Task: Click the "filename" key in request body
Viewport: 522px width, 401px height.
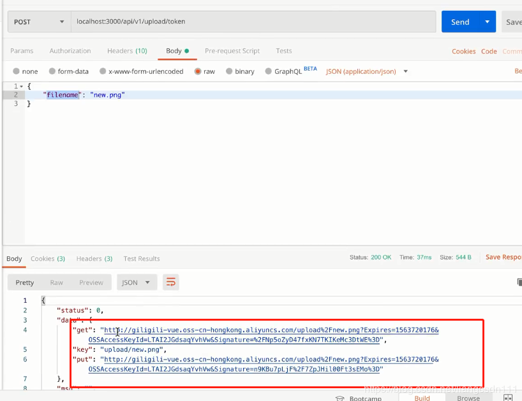Action: coord(63,95)
